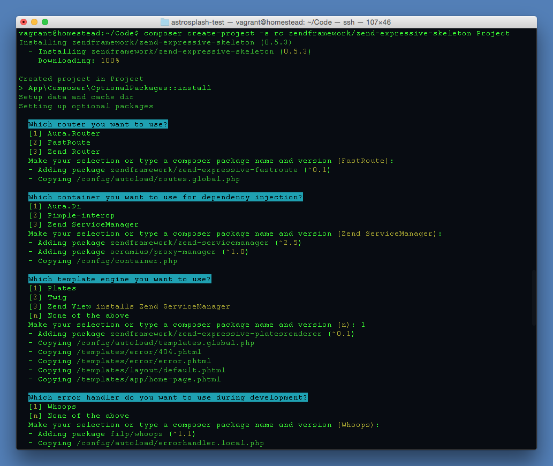The height and width of the screenshot is (466, 553).
Task: Click the terminal's vertical scrollbar thumb
Action: [x=534, y=297]
